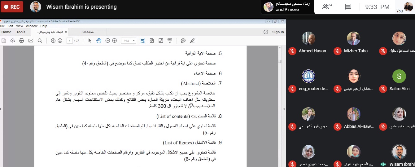415x167 pixels.
Task: Open Acrobat Help question mark icon
Action: click(266, 32)
